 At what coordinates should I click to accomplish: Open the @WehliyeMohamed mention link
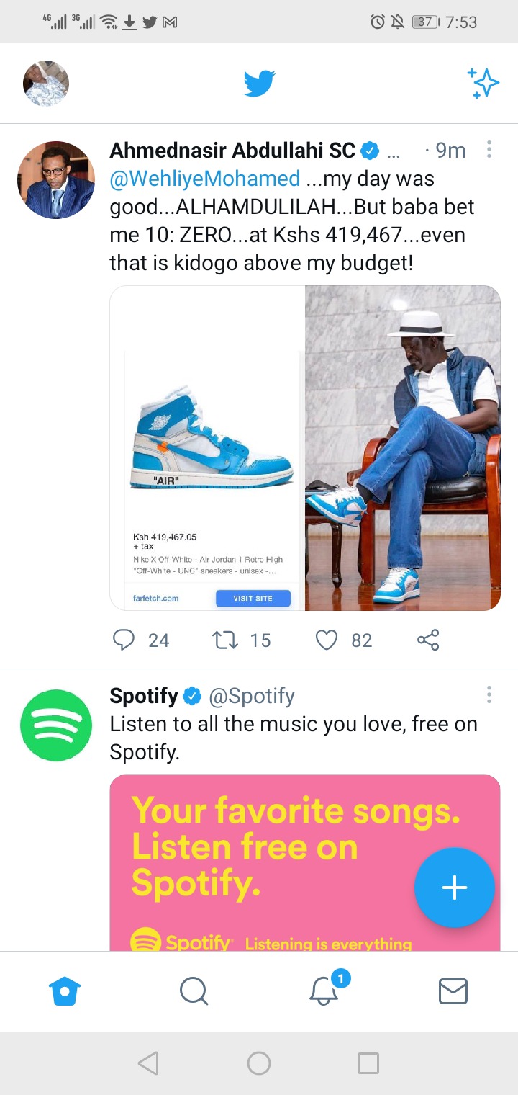(x=205, y=178)
